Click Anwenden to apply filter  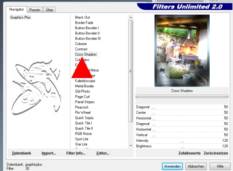click(172, 166)
